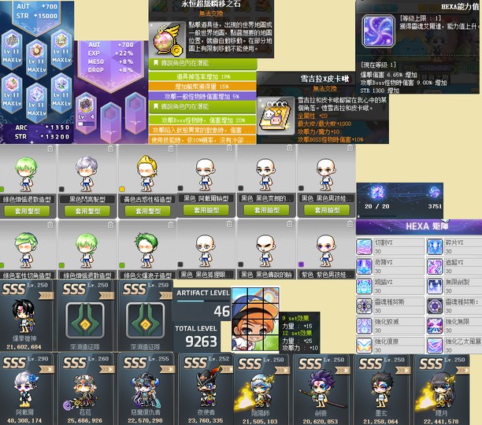Click 攻擊Boss怪物時，傷害增加 20% line
Screen dimensions: 482x425
click(x=202, y=120)
